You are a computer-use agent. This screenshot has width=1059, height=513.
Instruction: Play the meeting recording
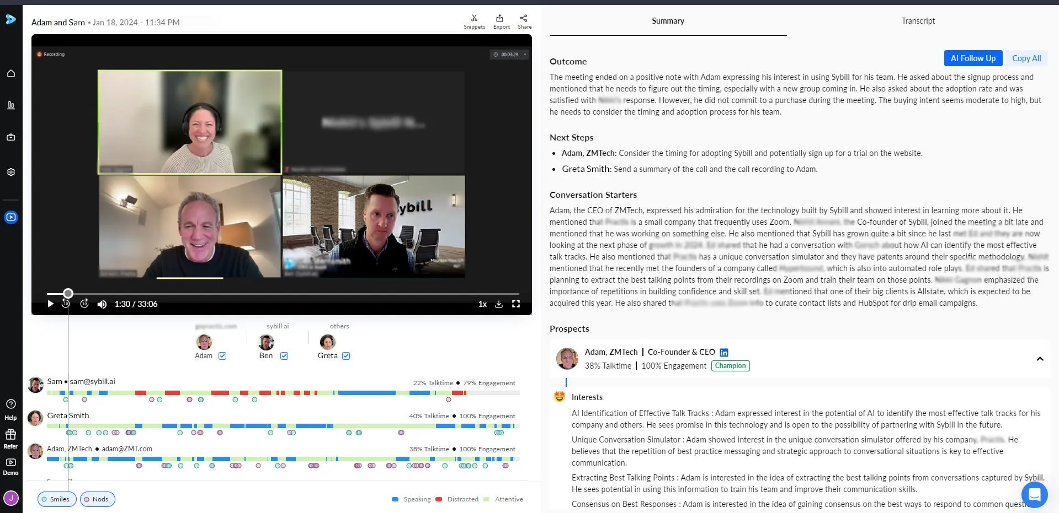(50, 304)
